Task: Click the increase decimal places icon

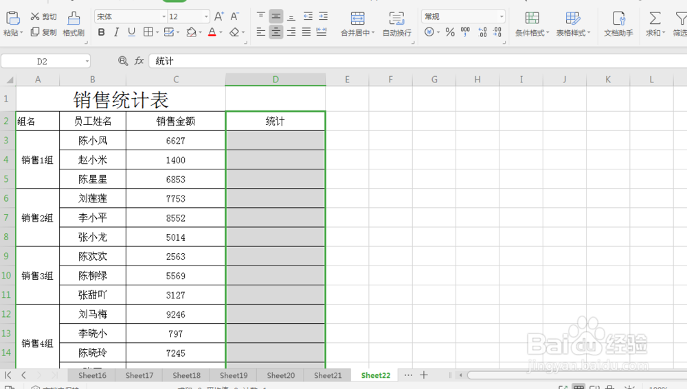Action: pyautogui.click(x=482, y=32)
